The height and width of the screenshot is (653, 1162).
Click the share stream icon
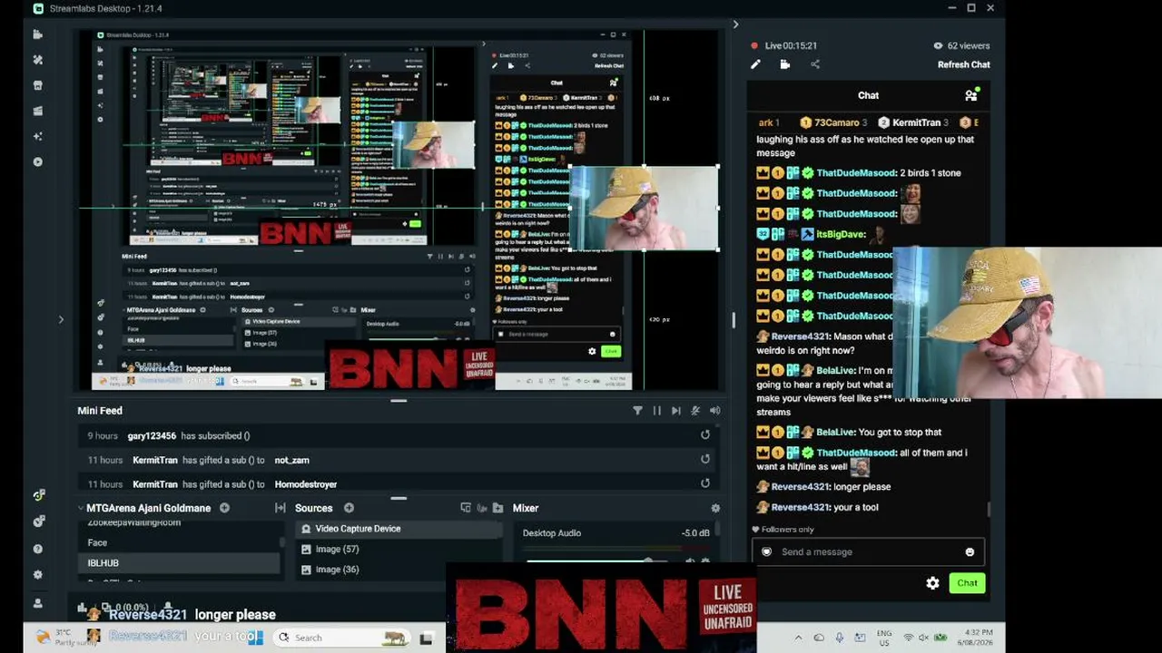[x=815, y=64]
